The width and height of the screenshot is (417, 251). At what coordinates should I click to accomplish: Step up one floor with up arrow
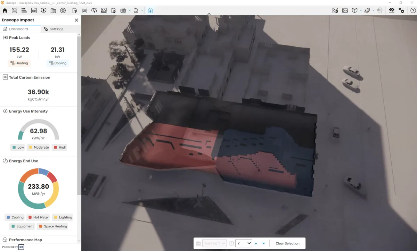pos(256,243)
